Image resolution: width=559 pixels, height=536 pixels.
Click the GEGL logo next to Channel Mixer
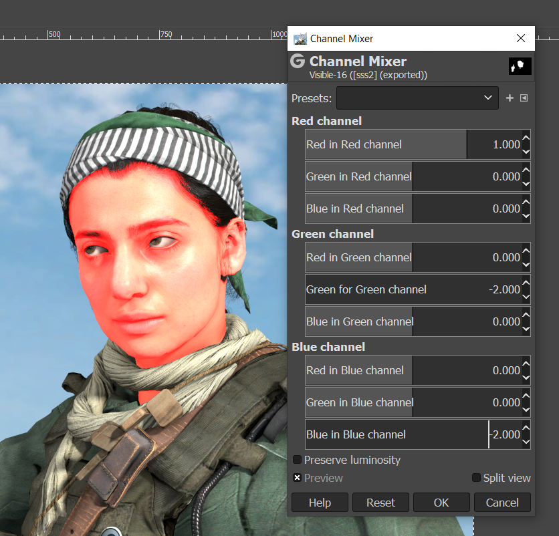[x=298, y=61]
